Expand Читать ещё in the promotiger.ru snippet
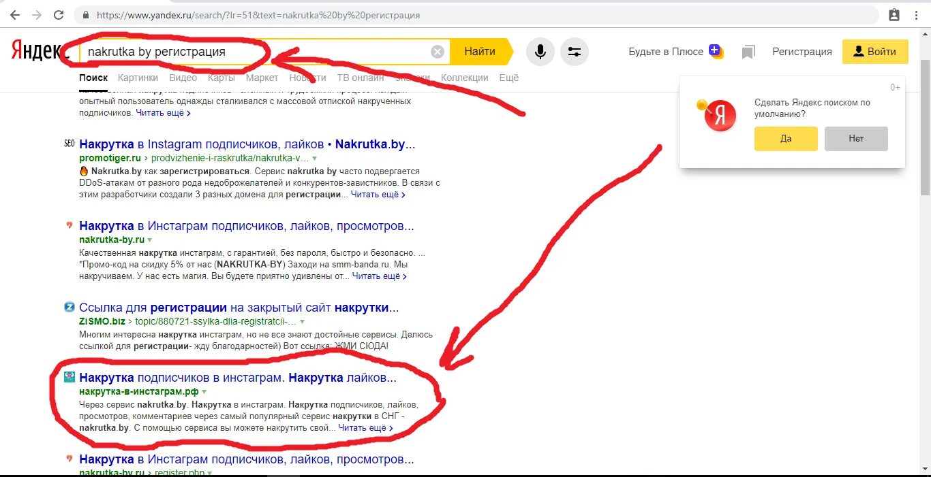 coord(378,195)
